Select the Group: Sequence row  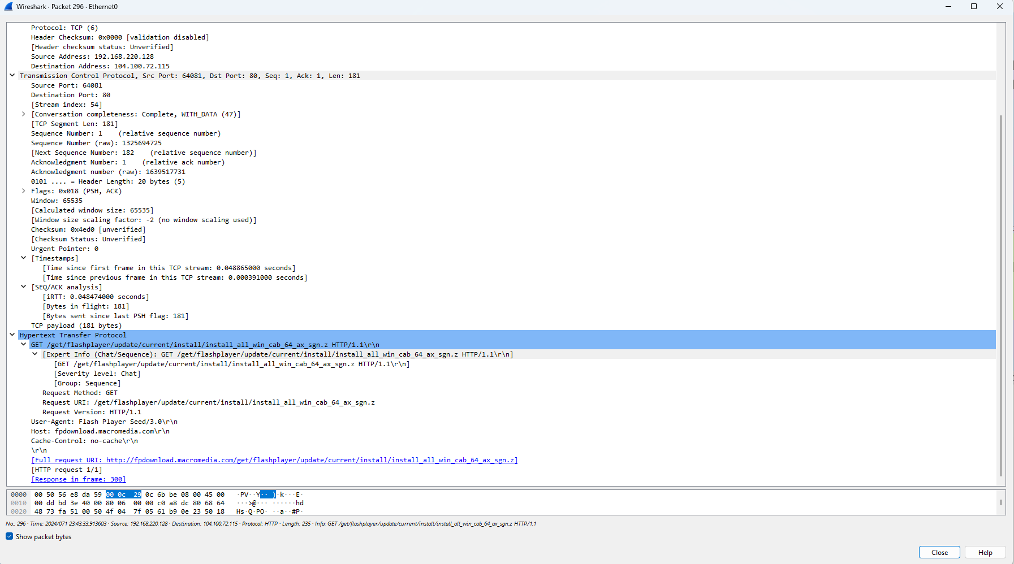click(x=87, y=383)
